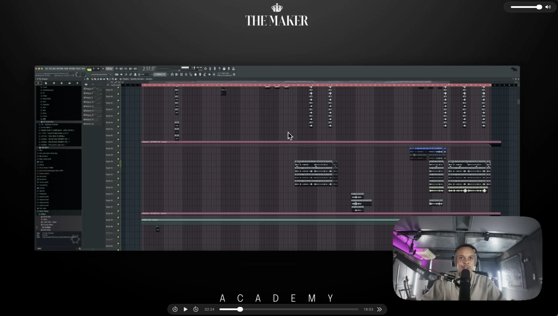The image size is (558, 316).
Task: Open the Pattern 15 selector dropdown
Action: click(x=161, y=74)
